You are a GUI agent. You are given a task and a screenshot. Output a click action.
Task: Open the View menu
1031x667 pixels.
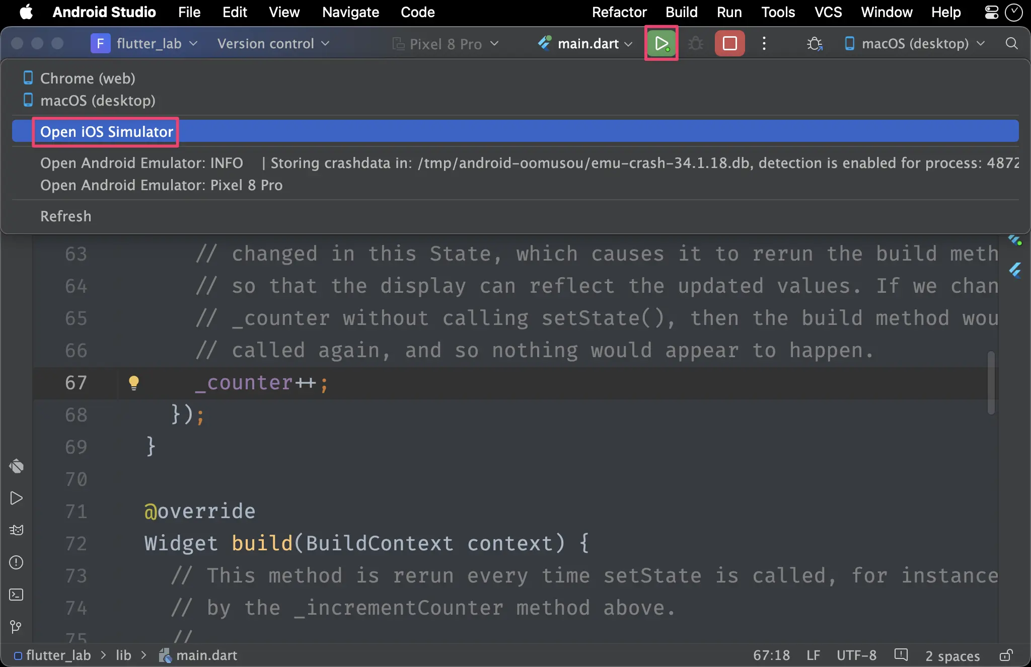coord(284,12)
